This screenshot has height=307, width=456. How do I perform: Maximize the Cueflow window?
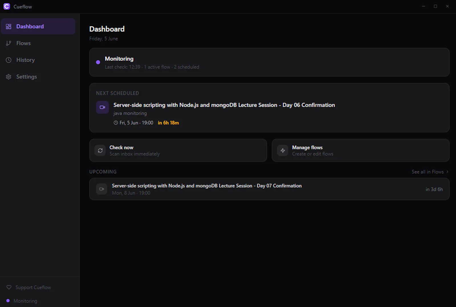435,6
